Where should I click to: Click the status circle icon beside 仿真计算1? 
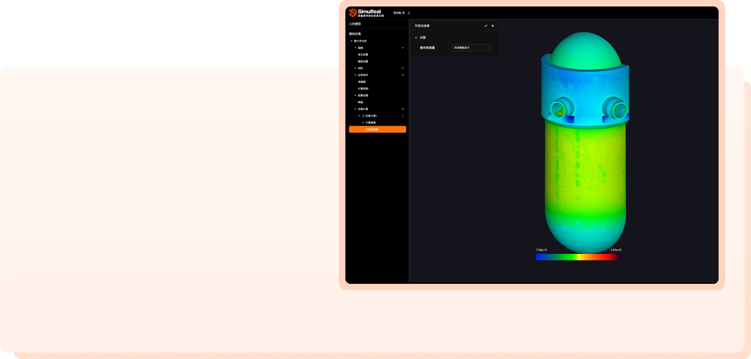pos(363,116)
